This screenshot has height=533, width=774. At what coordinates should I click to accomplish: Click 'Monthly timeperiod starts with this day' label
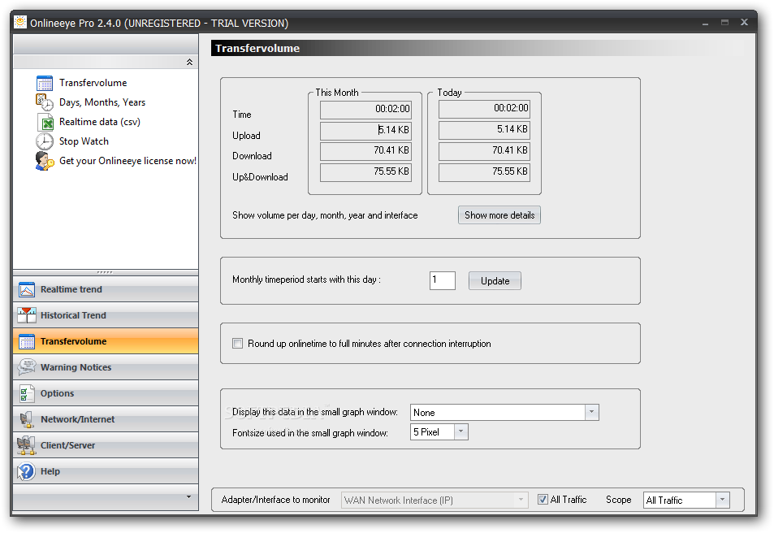tap(306, 279)
